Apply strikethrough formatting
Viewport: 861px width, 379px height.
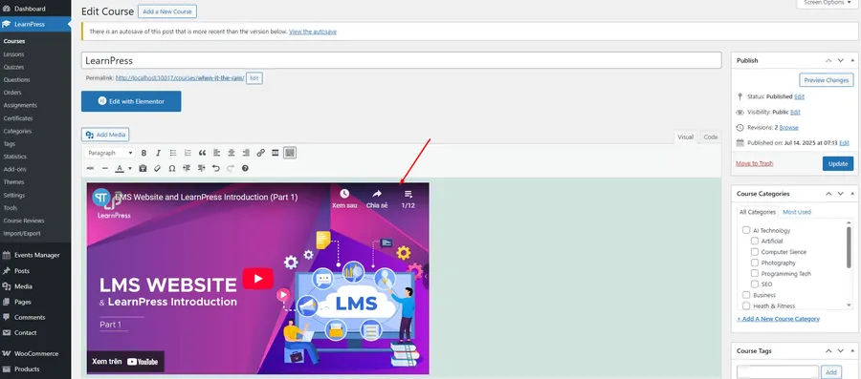pyautogui.click(x=90, y=168)
